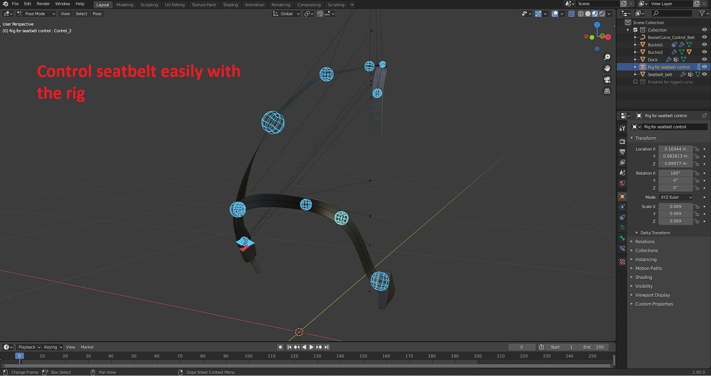
Task: Toggle visibility of BezierCurve_Control_Belt
Action: click(x=704, y=37)
